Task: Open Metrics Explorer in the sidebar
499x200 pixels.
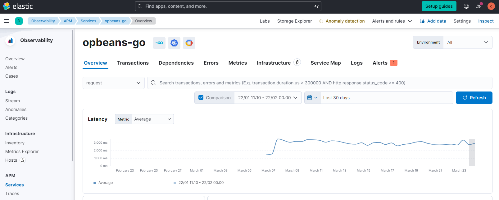Action: [22, 151]
